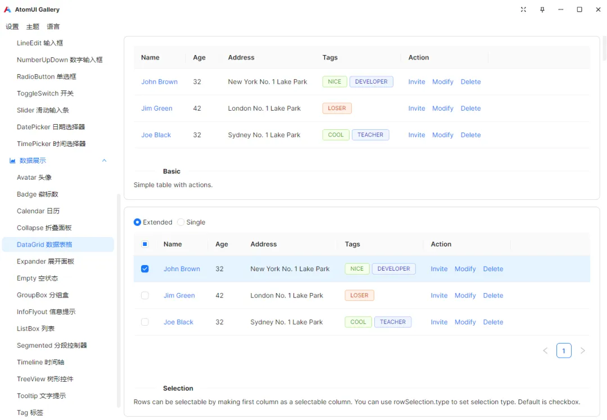Click the 数据展示 chart icon in sidebar
Viewport: 607px width, 420px height.
12,161
